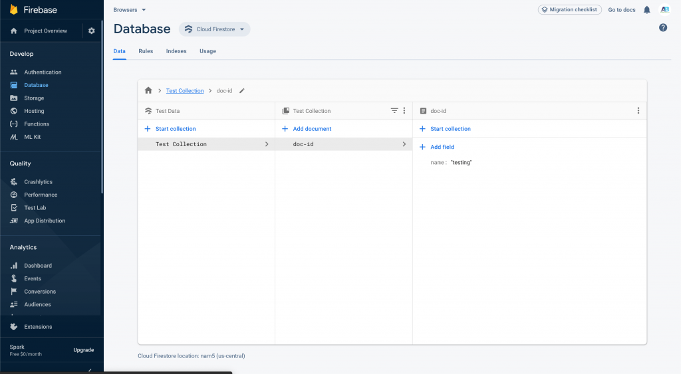Click Add field

pos(437,147)
